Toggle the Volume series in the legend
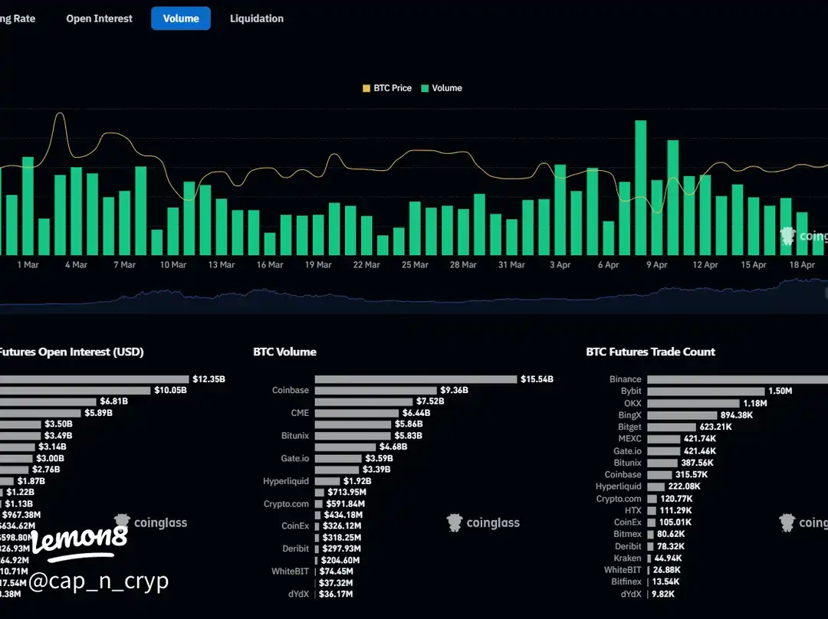828x619 pixels. tap(443, 87)
